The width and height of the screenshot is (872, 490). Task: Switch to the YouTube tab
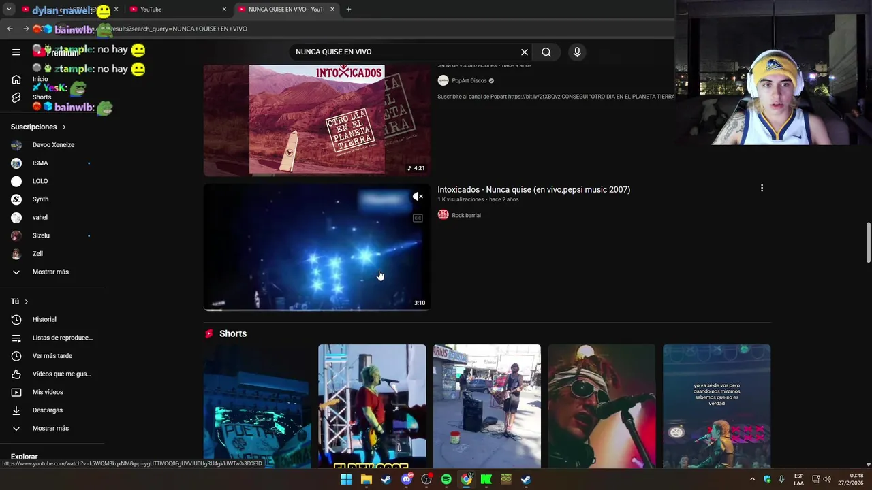[178, 9]
